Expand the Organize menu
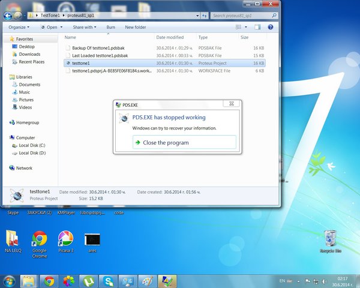This screenshot has width=360, height=288. click(x=19, y=27)
